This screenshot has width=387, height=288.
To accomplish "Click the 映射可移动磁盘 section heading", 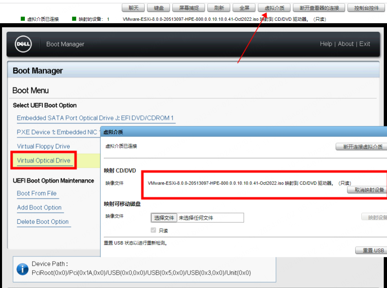I will pos(122,204).
